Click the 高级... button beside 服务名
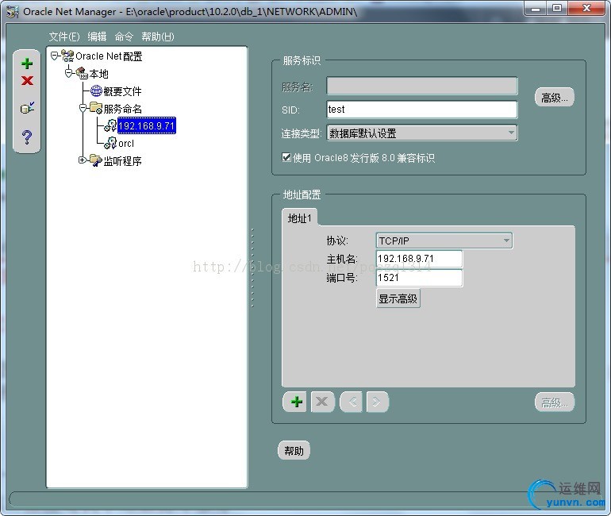This screenshot has height=516, width=611. pyautogui.click(x=555, y=97)
